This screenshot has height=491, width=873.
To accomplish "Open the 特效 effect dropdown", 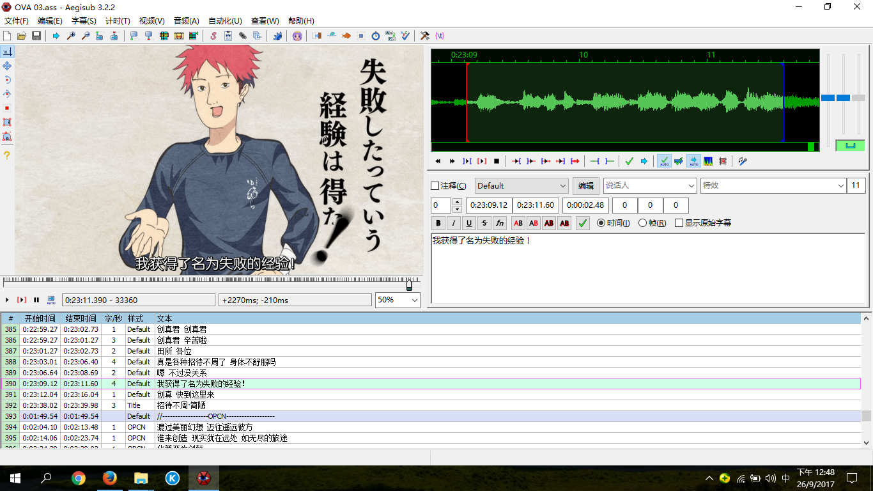I will tap(773, 185).
